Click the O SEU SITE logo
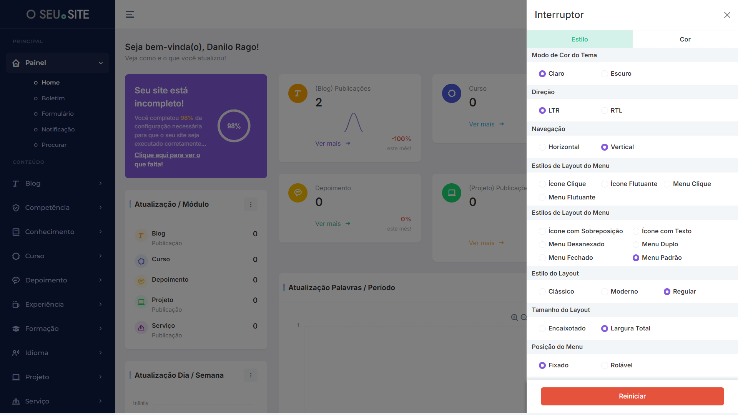This screenshot has height=415, width=738. pos(58,15)
